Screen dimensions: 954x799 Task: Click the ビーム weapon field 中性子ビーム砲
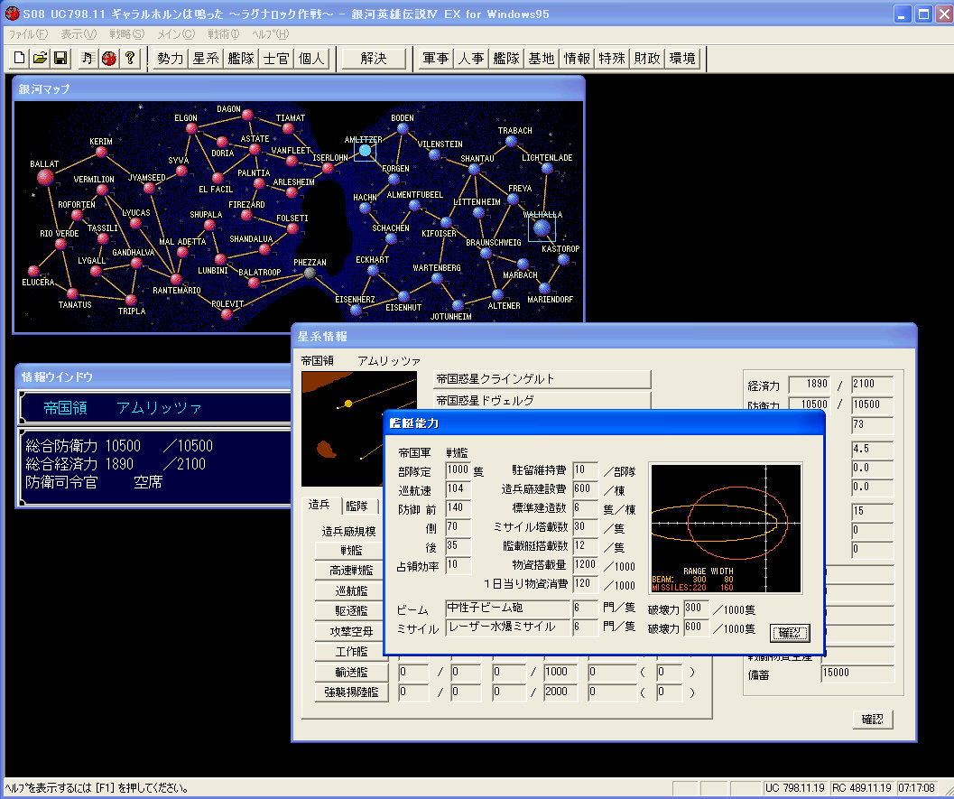pos(507,609)
